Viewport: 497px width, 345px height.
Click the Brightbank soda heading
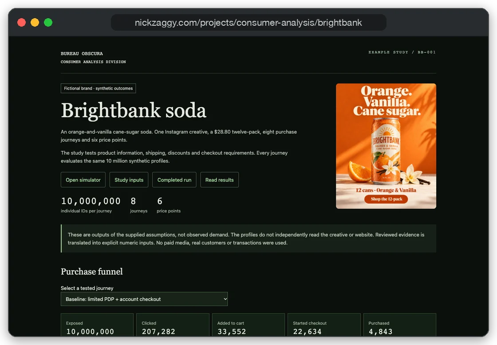point(134,110)
